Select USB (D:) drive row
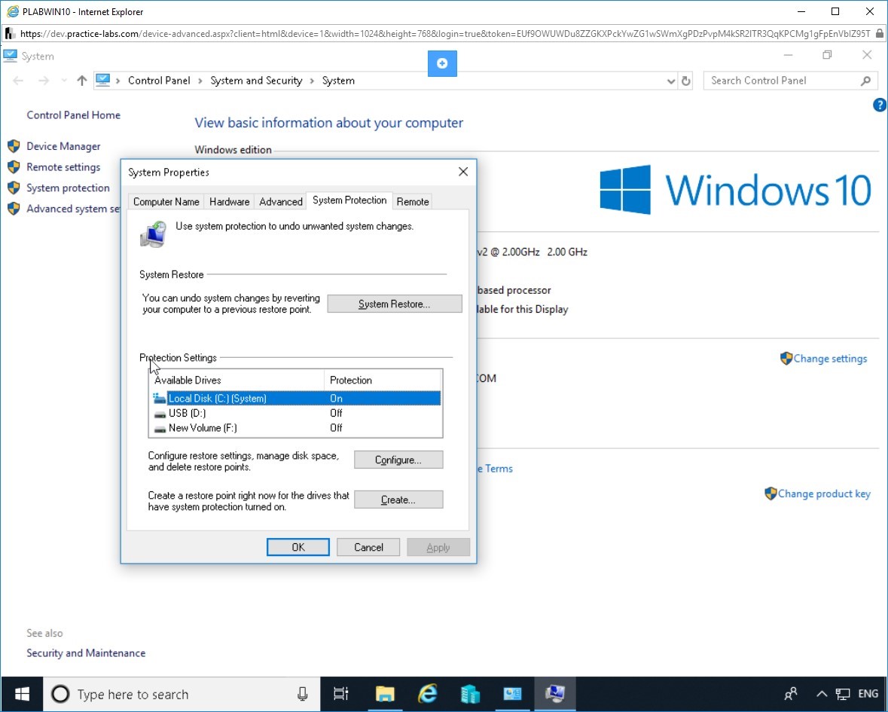 [x=295, y=413]
